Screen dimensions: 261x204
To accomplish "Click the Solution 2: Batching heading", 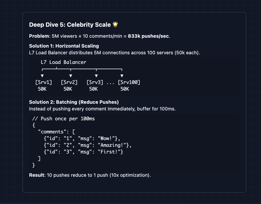I will pyautogui.click(x=74, y=102).
